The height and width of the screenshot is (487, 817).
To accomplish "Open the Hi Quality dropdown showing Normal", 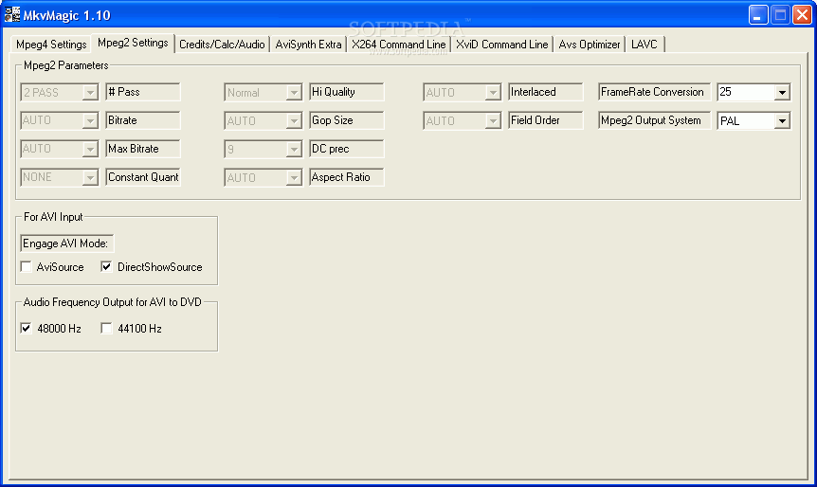I will click(x=263, y=92).
